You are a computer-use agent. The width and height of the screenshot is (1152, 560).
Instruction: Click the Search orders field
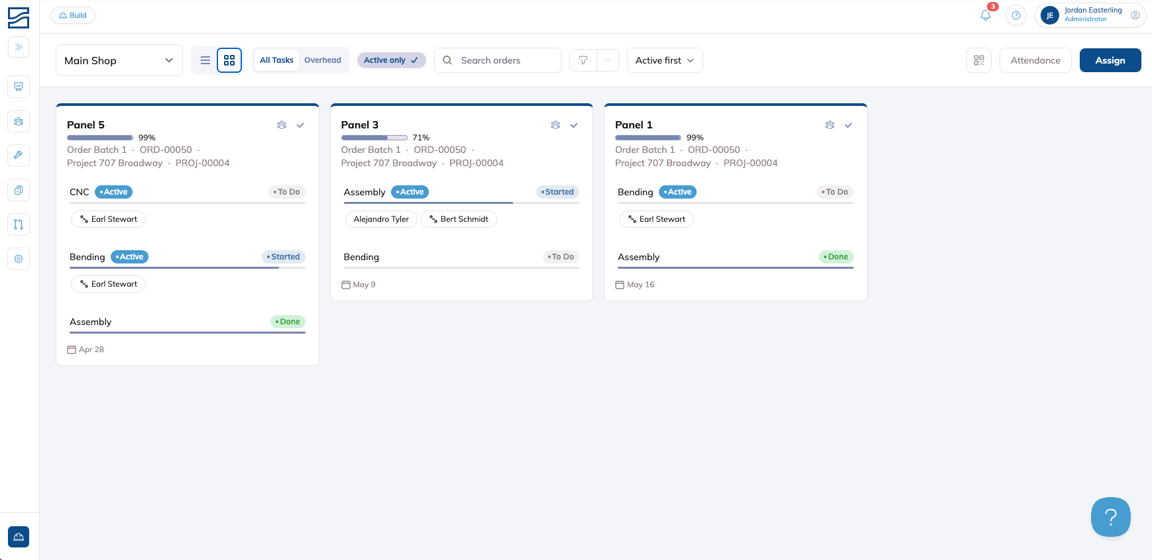pos(498,60)
